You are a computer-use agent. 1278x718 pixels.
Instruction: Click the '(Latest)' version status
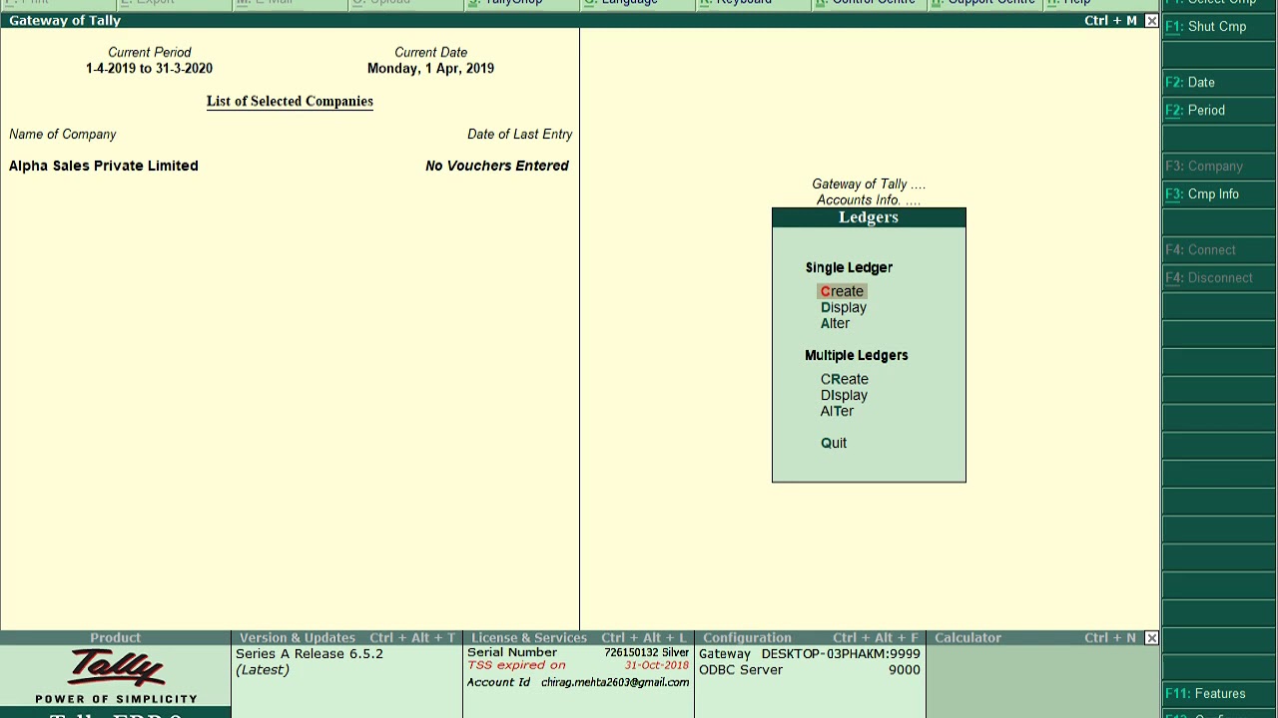(263, 670)
